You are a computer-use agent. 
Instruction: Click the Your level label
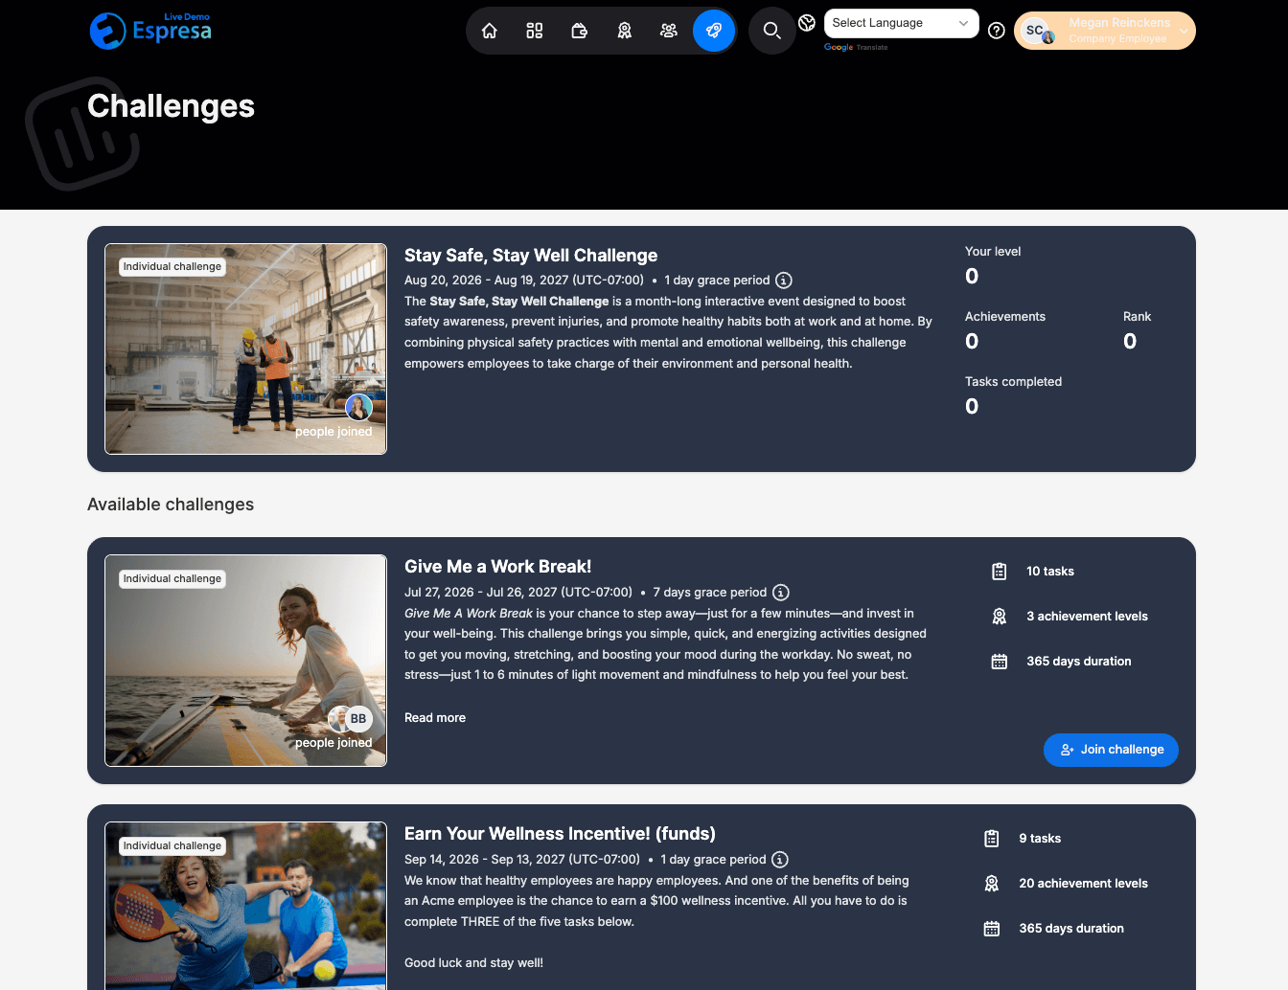pos(993,252)
